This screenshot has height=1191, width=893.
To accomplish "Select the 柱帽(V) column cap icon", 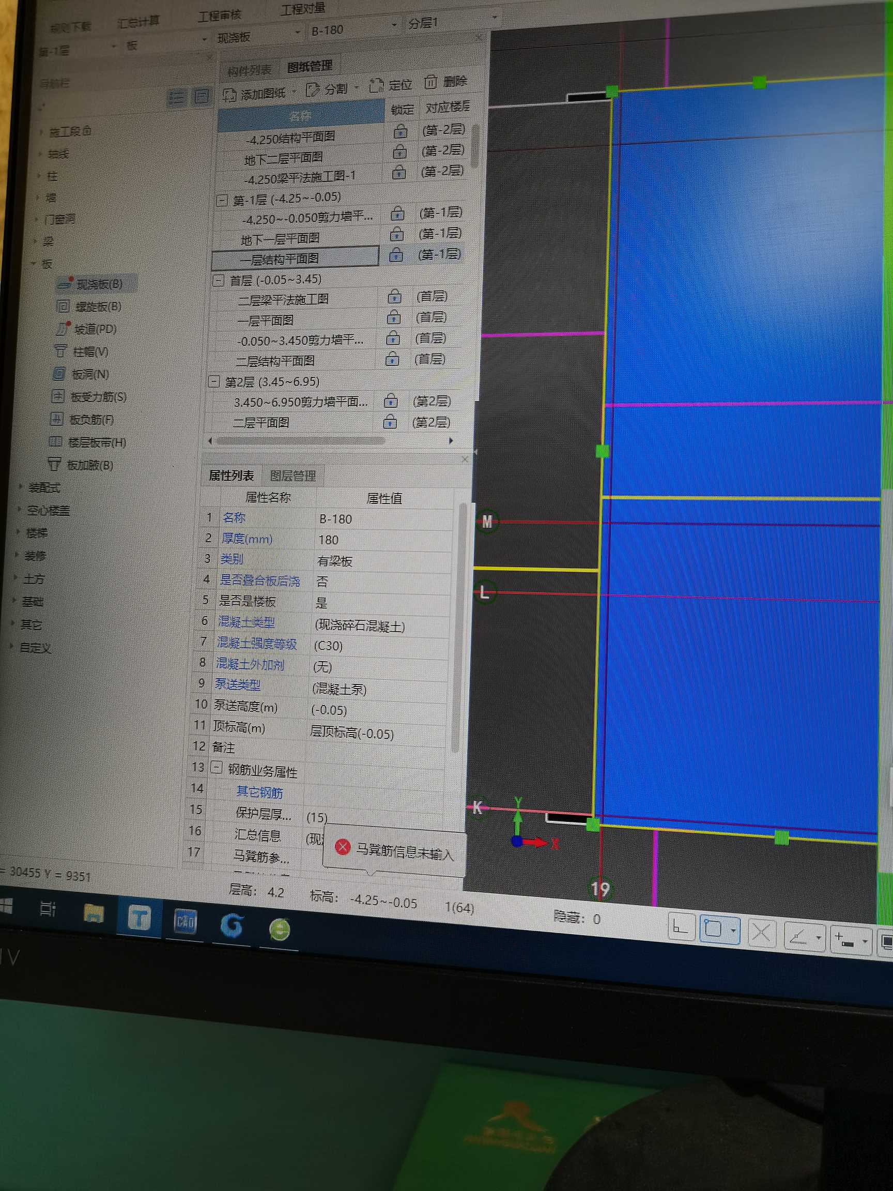I will [60, 351].
